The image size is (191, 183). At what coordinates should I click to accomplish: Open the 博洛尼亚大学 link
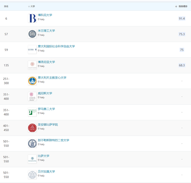(x=46, y=62)
